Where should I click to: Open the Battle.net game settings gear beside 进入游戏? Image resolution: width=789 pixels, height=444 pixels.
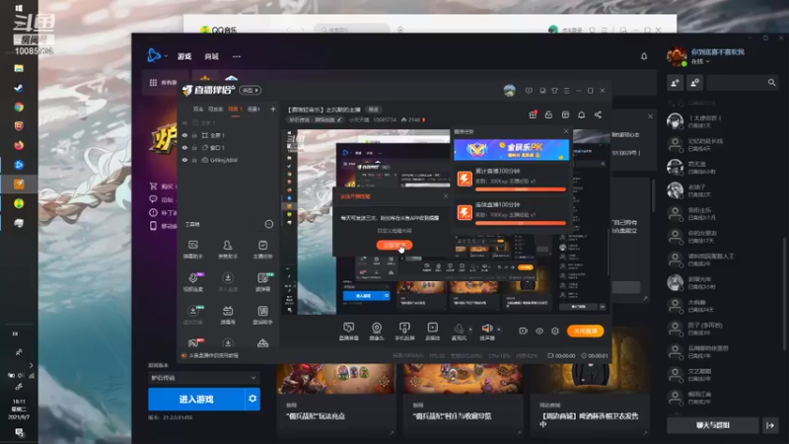252,399
